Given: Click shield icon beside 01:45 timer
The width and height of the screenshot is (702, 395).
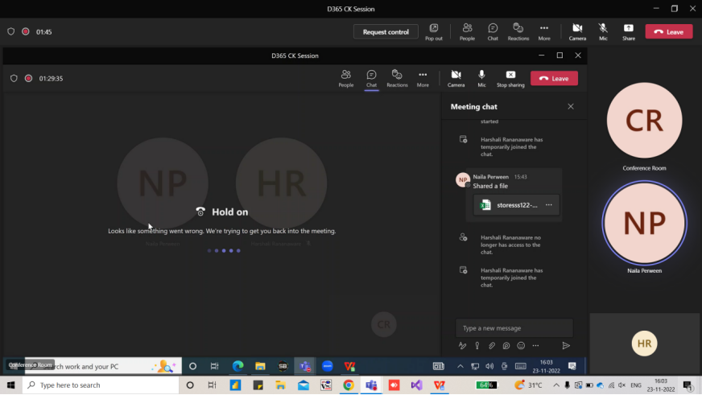Looking at the screenshot, I should [x=10, y=31].
